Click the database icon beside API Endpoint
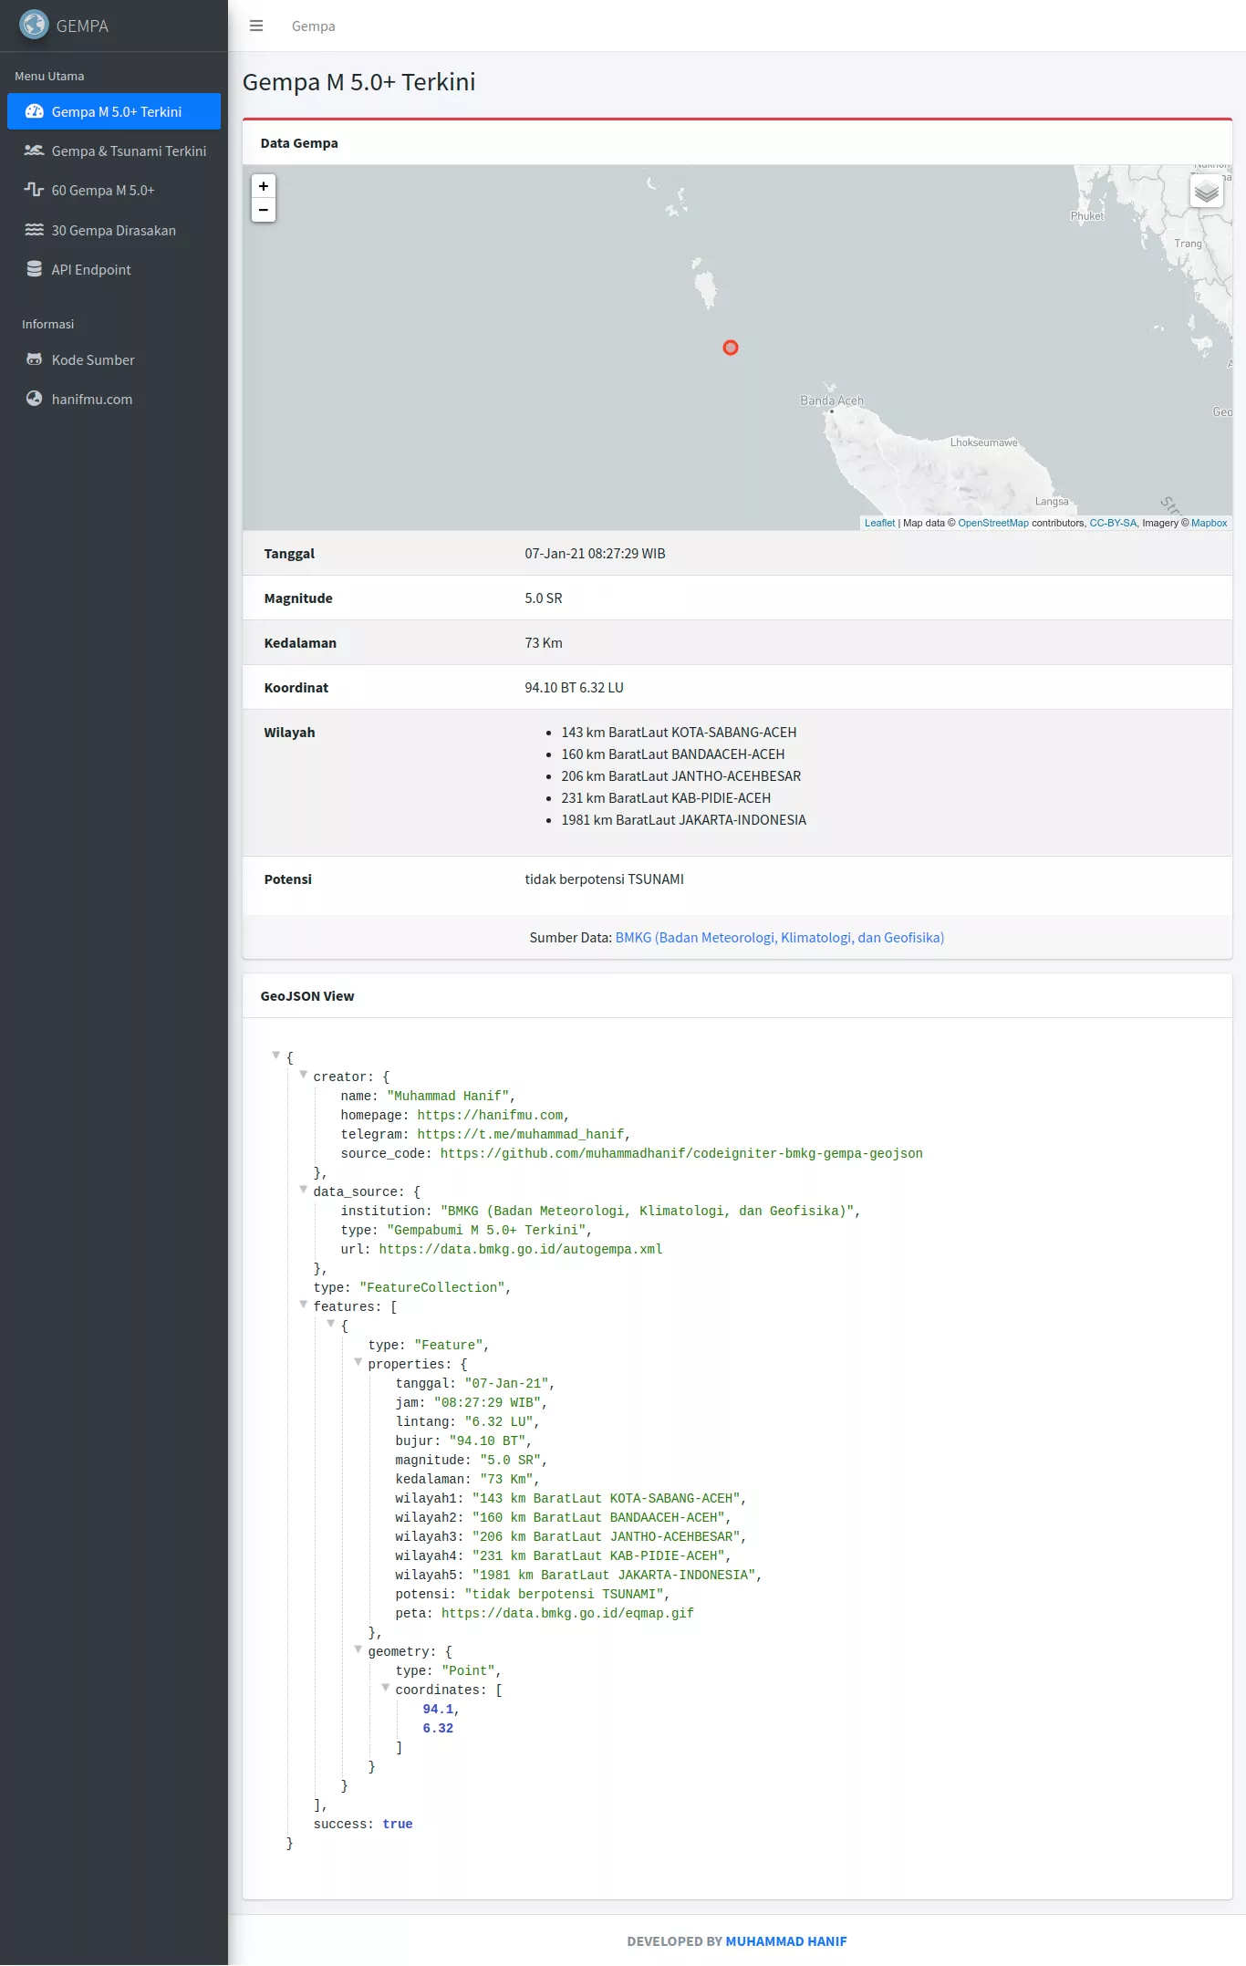1246x1966 pixels. pyautogui.click(x=35, y=269)
